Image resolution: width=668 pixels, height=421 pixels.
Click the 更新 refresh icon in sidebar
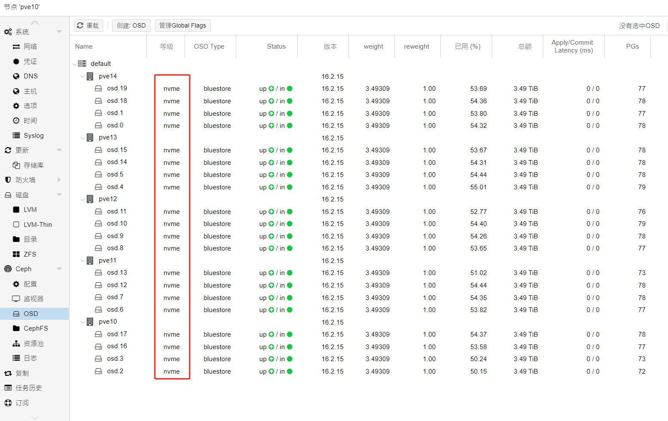[x=8, y=150]
